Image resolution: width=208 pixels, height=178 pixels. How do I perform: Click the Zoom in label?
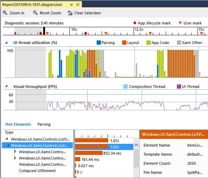[17, 13]
